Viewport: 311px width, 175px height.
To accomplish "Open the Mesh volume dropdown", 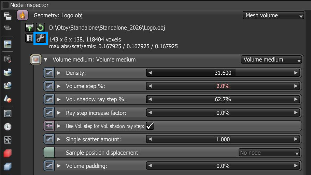I will coord(274,15).
